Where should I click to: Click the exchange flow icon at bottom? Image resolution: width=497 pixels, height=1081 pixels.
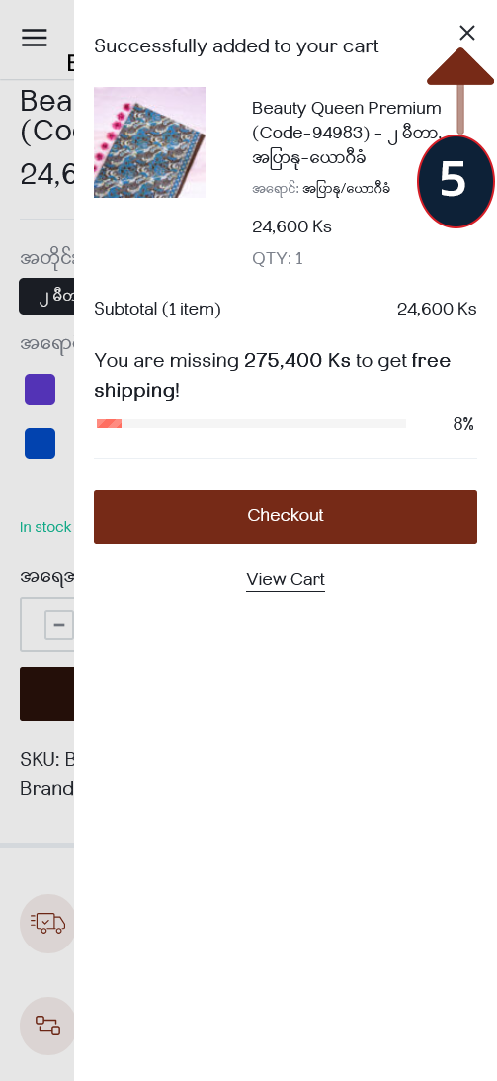pos(47,1026)
